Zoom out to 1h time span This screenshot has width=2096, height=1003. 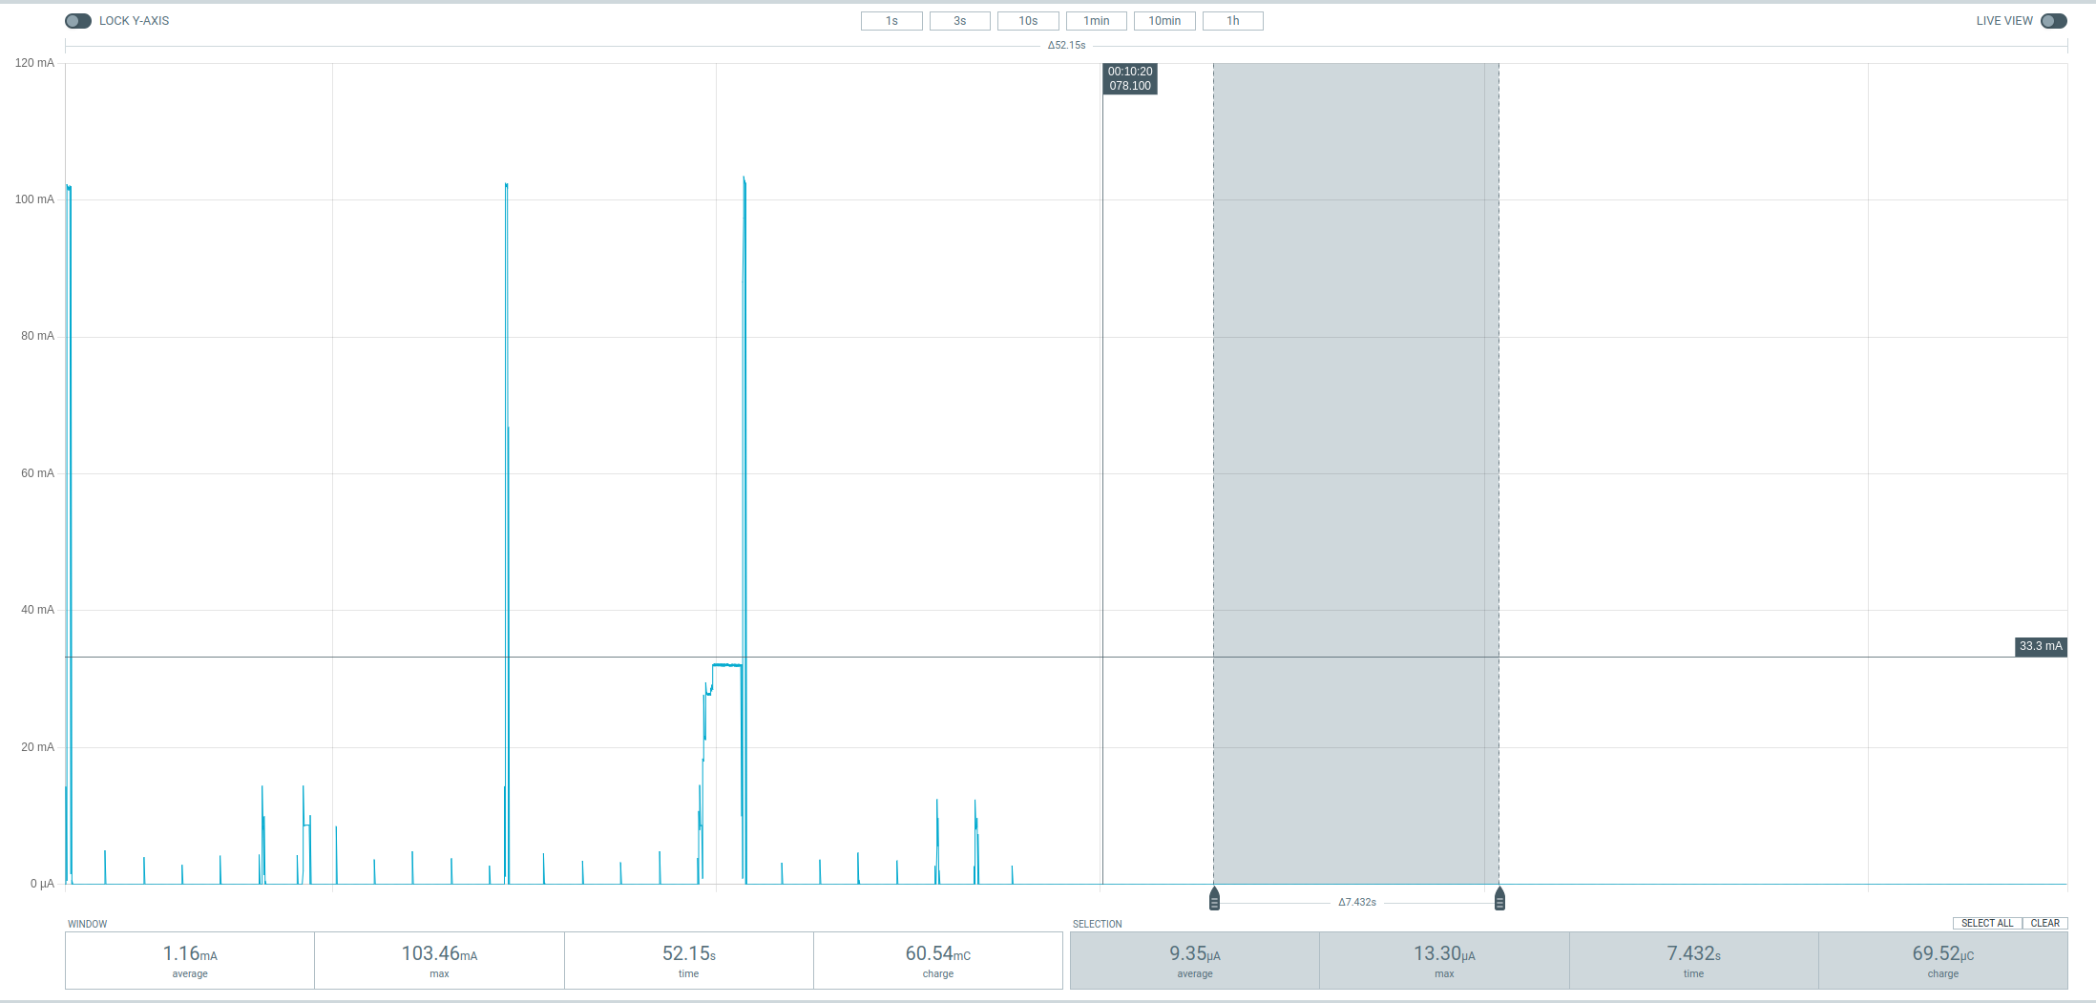(1232, 21)
